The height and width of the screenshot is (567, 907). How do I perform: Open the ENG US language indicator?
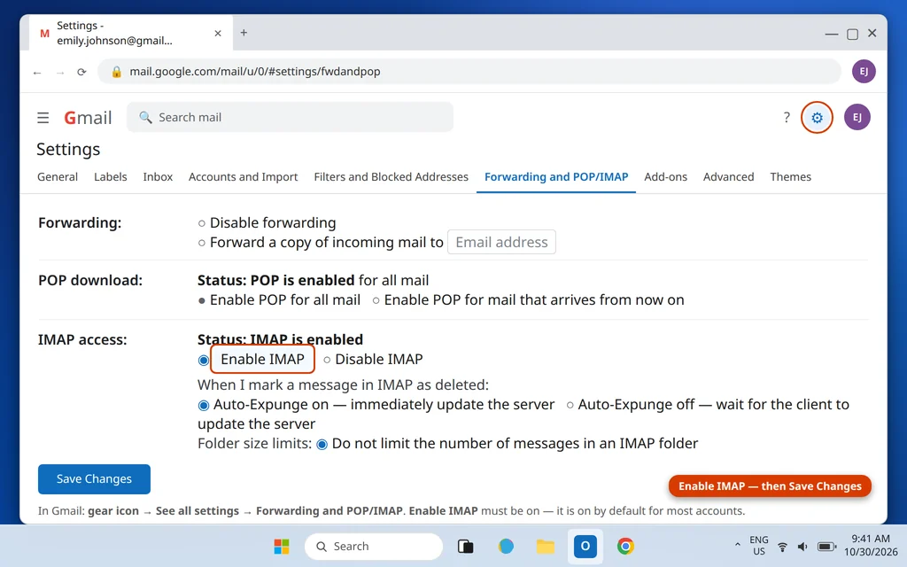pyautogui.click(x=758, y=546)
